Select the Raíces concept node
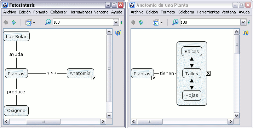 coord(192,51)
